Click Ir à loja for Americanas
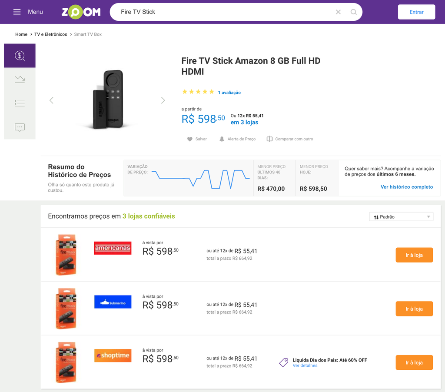This screenshot has height=392, width=445. [414, 255]
